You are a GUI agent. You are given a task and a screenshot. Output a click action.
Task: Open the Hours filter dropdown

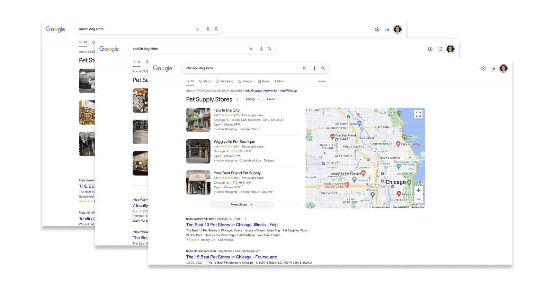[x=274, y=99]
